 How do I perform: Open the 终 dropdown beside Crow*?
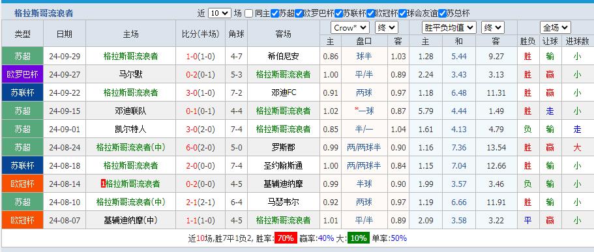click(387, 27)
